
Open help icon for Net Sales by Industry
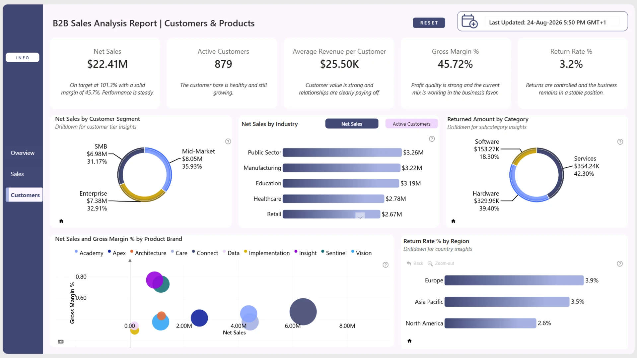tap(432, 139)
